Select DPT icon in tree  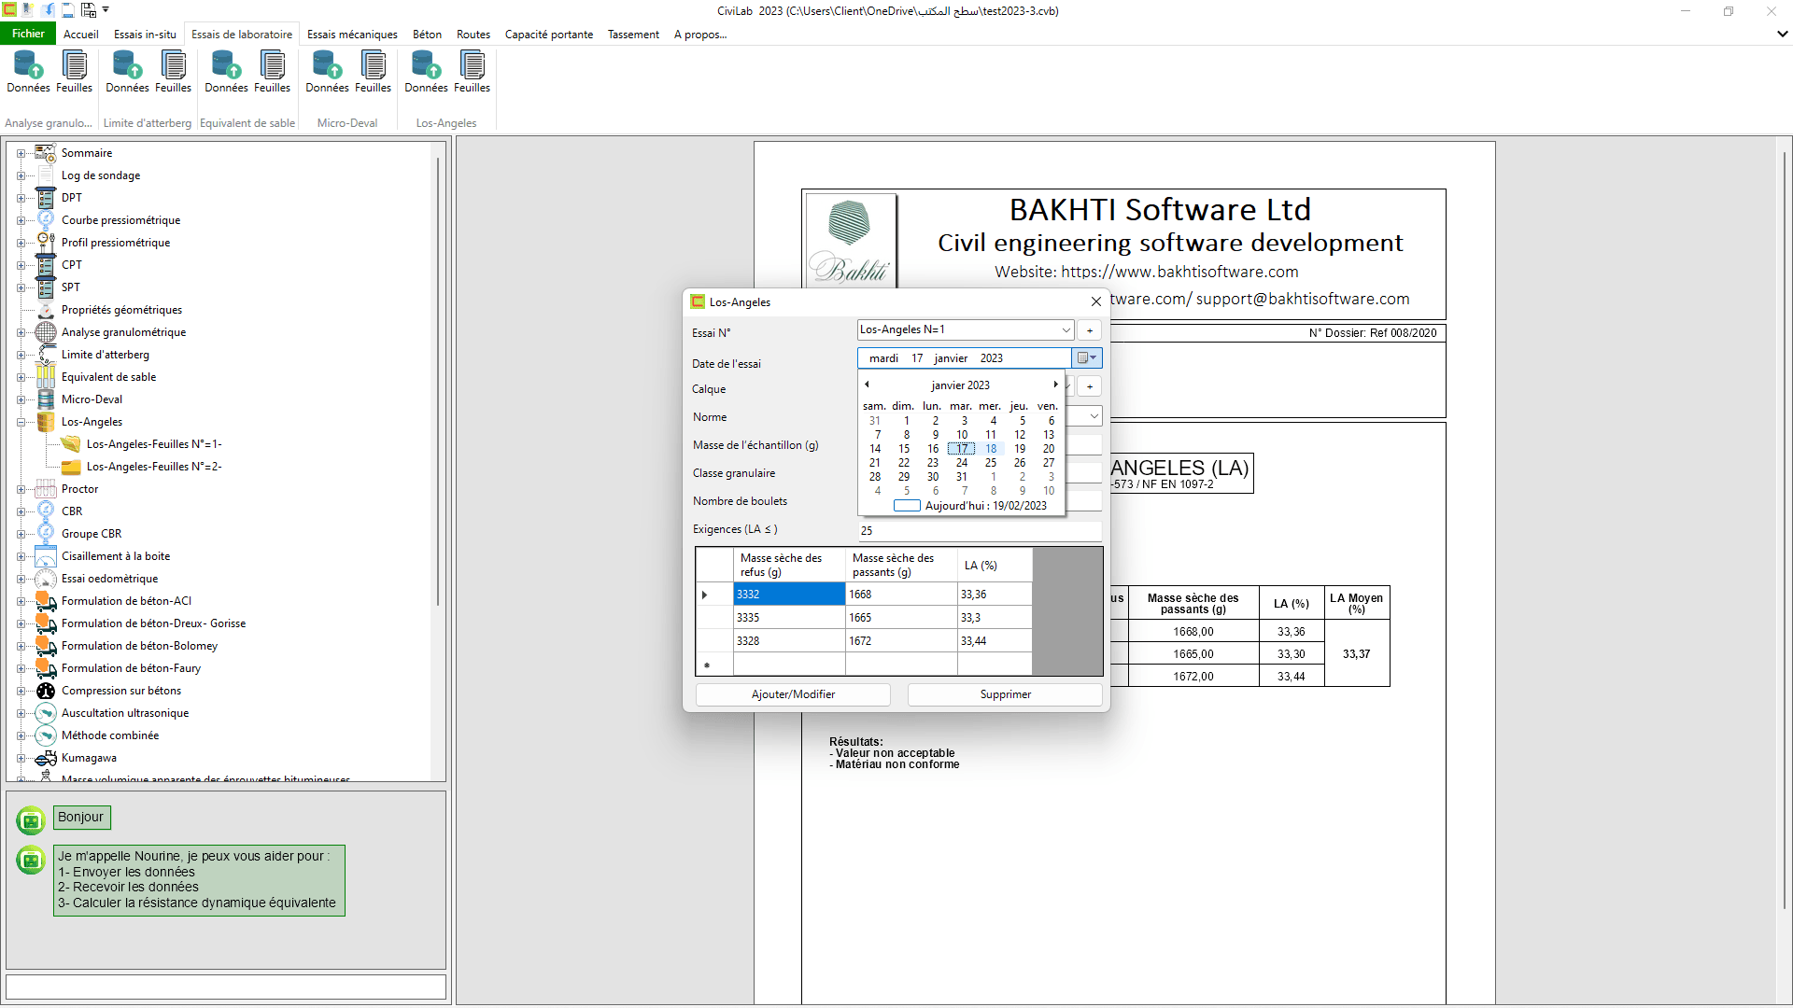pos(46,197)
